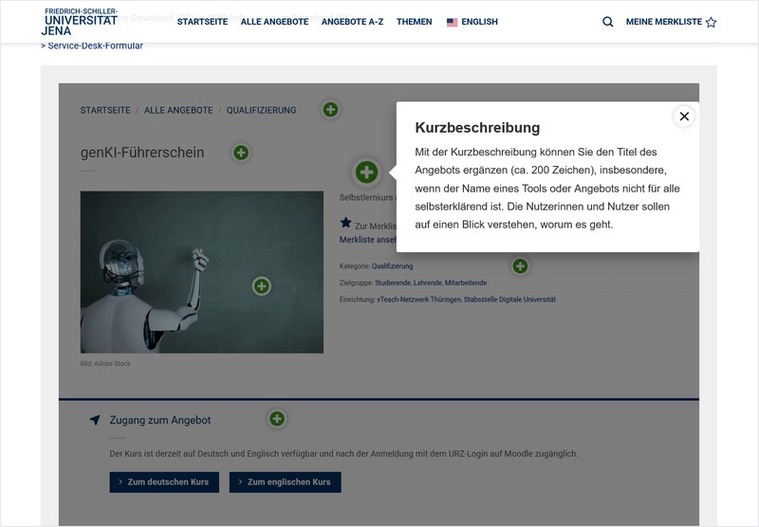Click plus hotspot beside Zugang zum Angebot
759x527 pixels.
coord(277,419)
